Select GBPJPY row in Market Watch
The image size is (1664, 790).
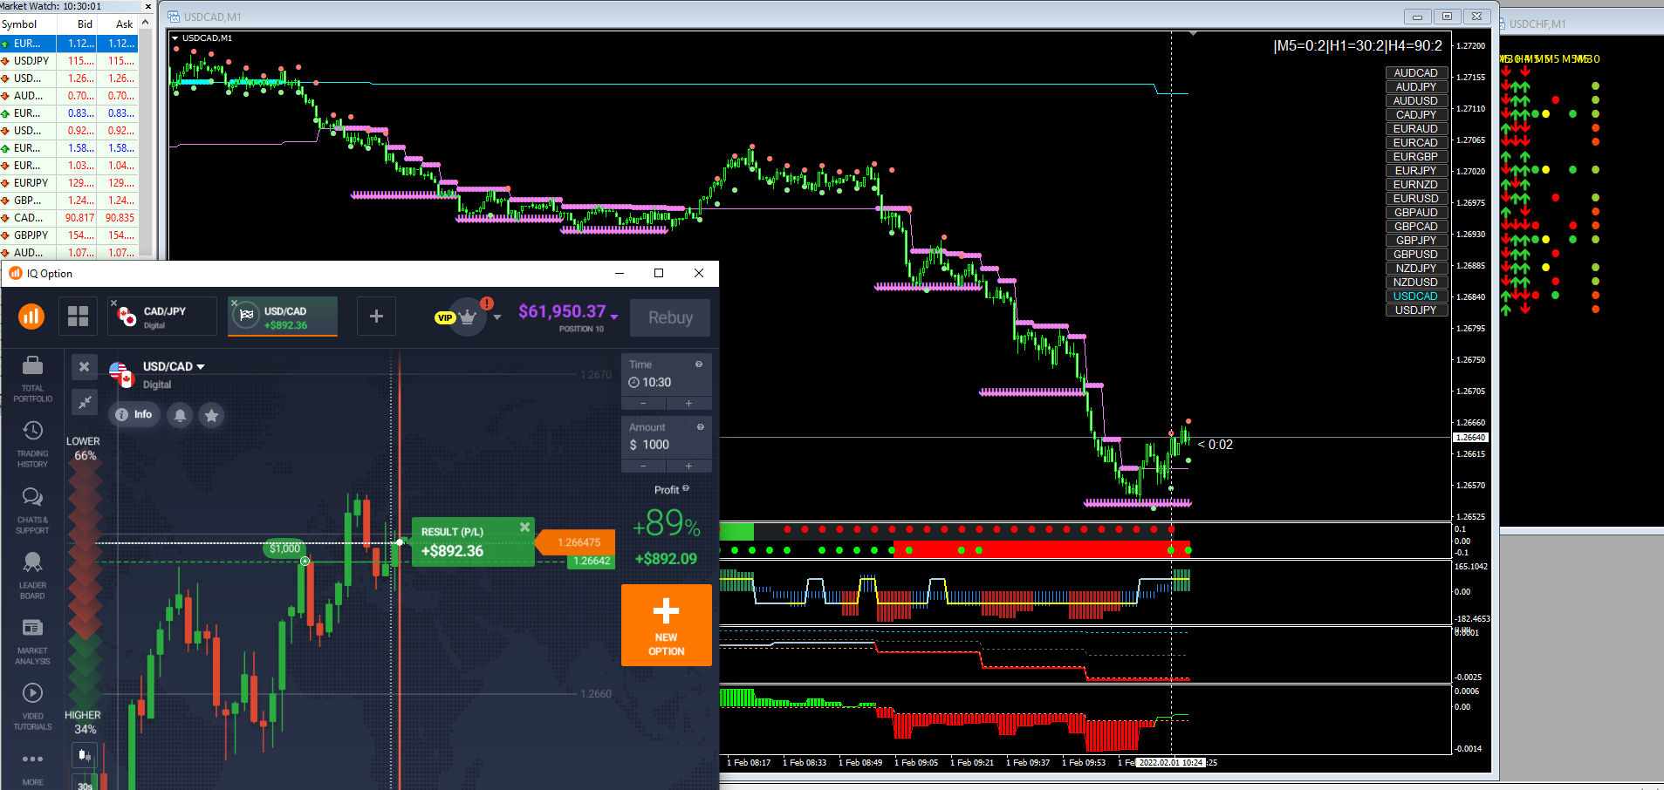[x=69, y=235]
